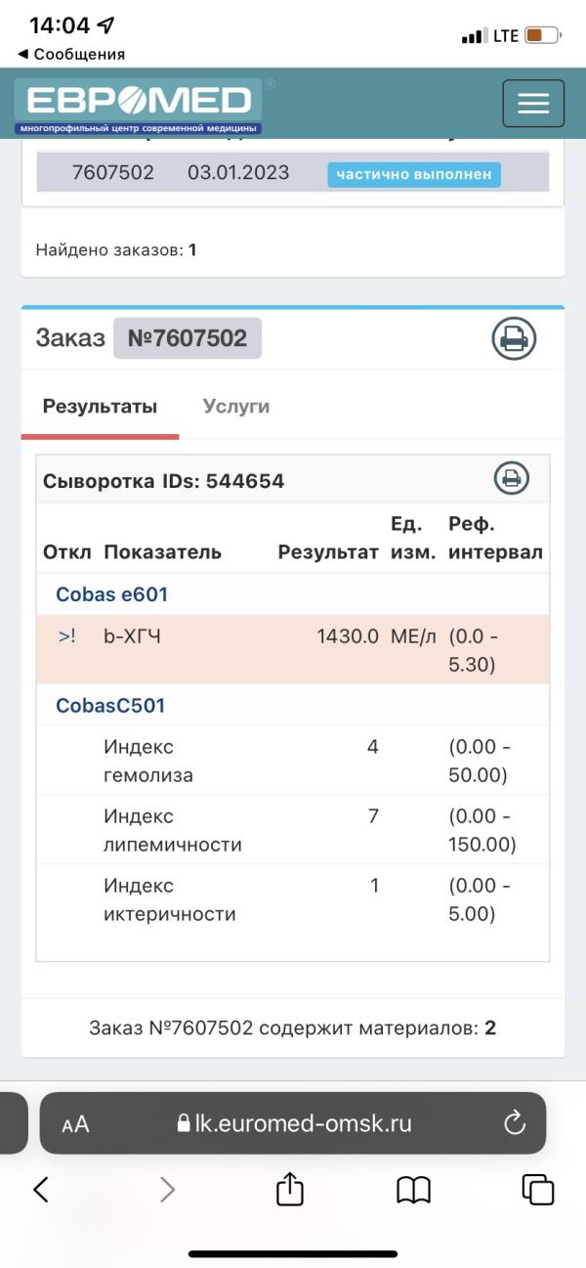Return to the Сообщения app

point(71,54)
